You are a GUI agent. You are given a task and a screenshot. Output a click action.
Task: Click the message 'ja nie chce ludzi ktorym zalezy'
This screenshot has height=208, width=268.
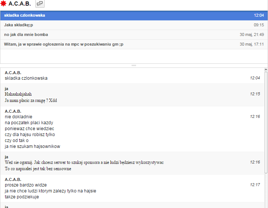tap(51, 191)
